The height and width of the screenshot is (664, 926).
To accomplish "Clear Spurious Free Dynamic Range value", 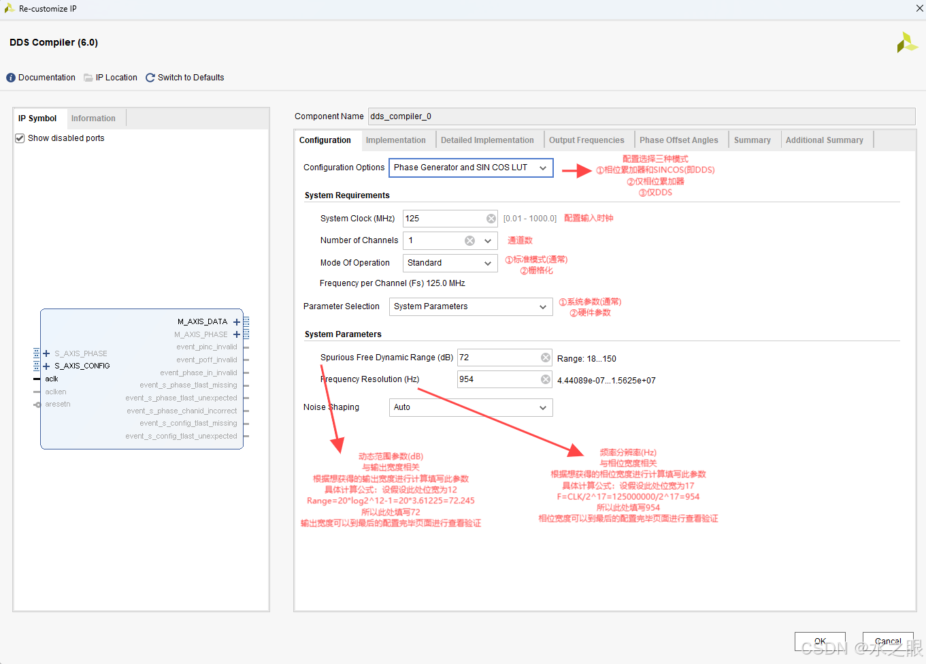I will (546, 358).
